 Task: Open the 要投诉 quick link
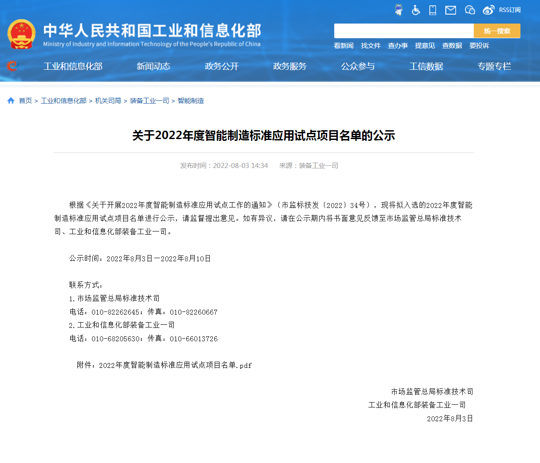pyautogui.click(x=479, y=46)
